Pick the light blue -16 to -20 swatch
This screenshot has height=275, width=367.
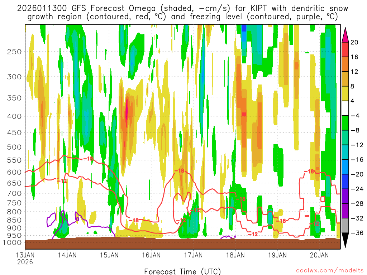(345, 167)
